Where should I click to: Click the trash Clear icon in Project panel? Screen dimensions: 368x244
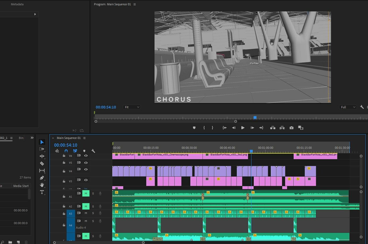[26, 242]
